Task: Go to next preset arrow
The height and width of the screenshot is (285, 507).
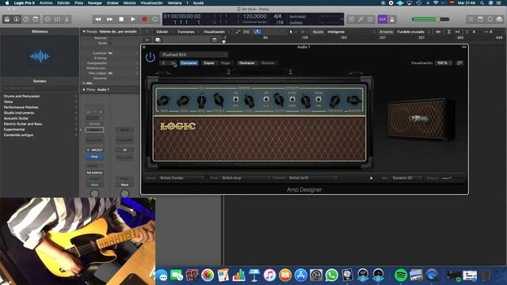Action: tap(173, 63)
